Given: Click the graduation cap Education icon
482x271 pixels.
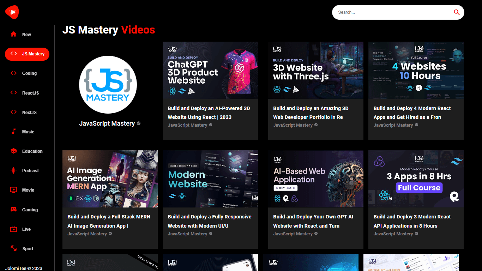Looking at the screenshot, I should point(14,151).
